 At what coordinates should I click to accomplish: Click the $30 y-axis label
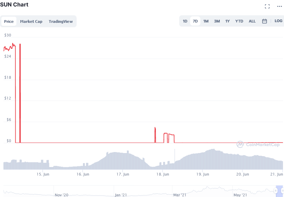(x=8, y=35)
